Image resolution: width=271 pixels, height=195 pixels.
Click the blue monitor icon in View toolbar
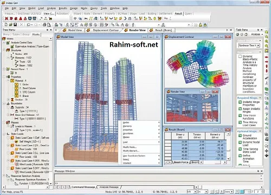point(30,18)
